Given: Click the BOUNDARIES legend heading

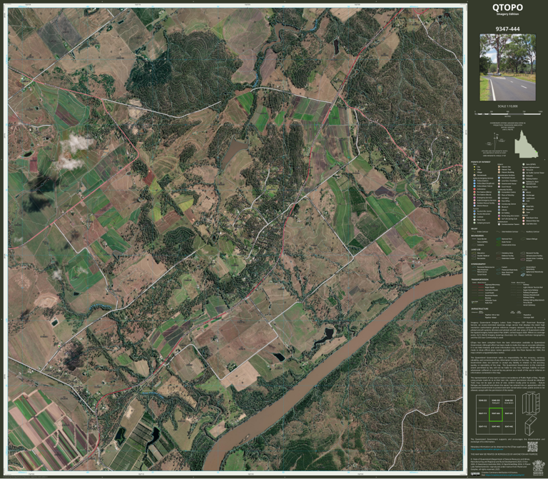Looking at the screenshot, I should click(x=477, y=236).
